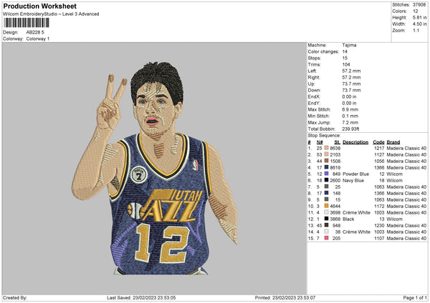Click the olive swatch in stop row 9
430x303 pixels.
pyautogui.click(x=326, y=199)
